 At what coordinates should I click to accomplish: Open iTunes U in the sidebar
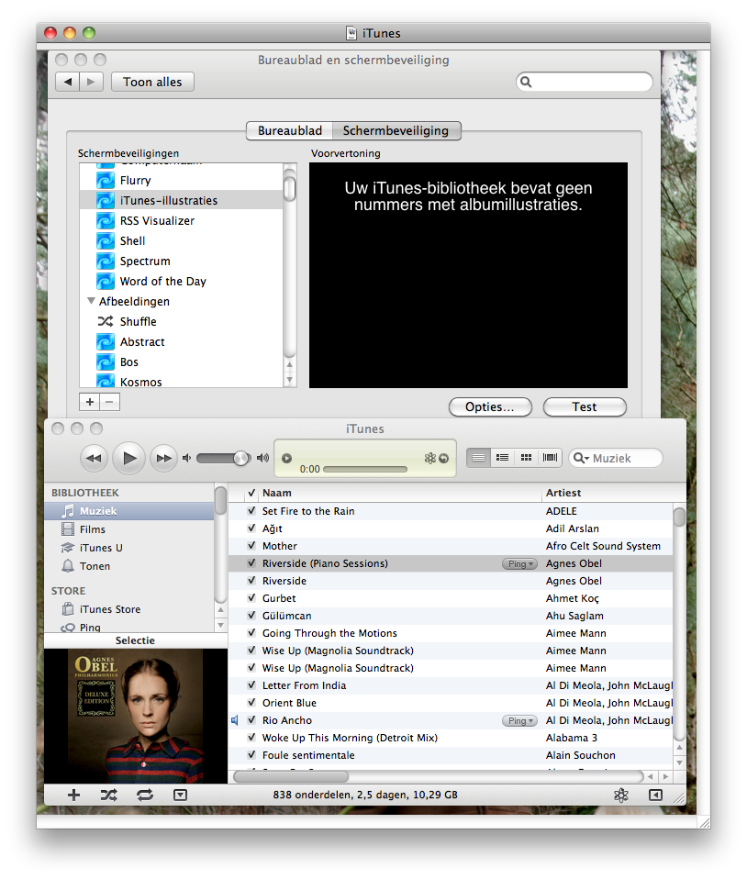pos(129,548)
